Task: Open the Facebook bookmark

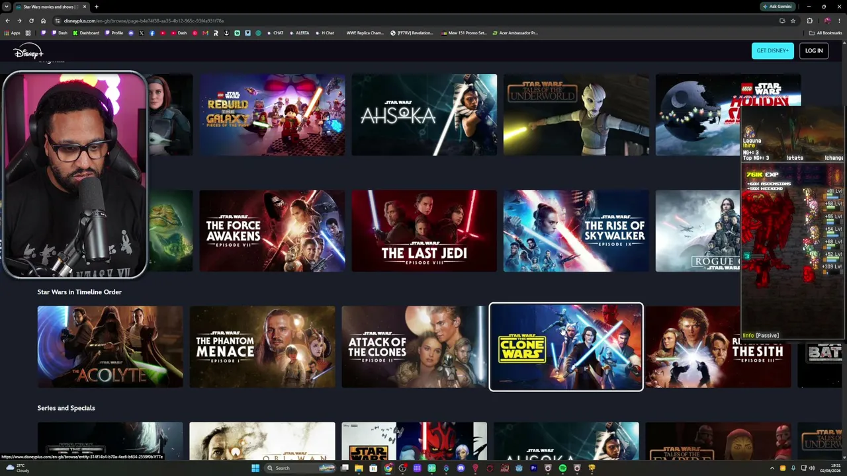Action: tap(152, 33)
